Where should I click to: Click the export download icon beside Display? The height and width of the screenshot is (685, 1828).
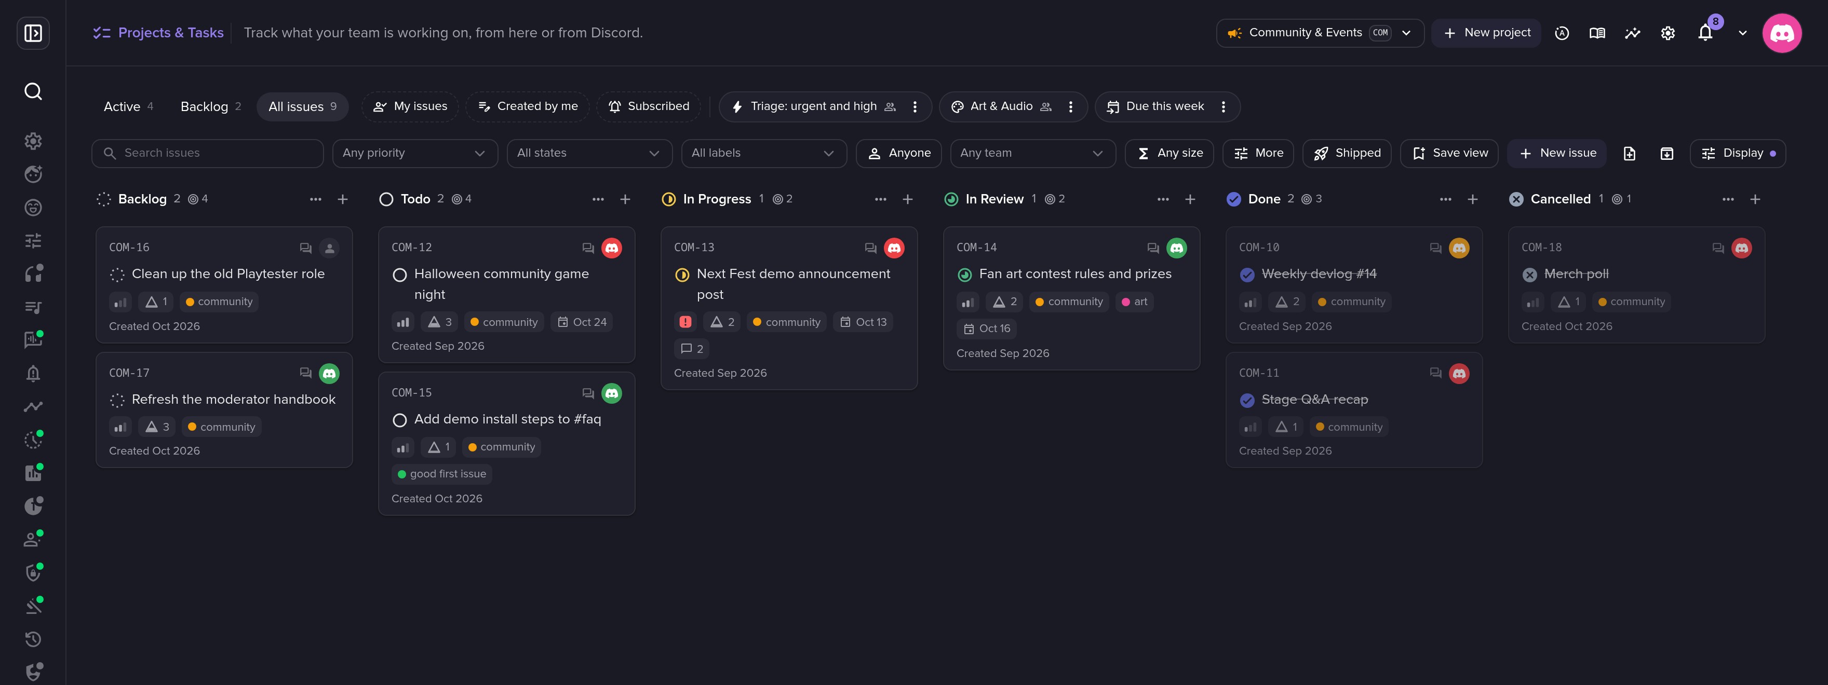pos(1666,153)
